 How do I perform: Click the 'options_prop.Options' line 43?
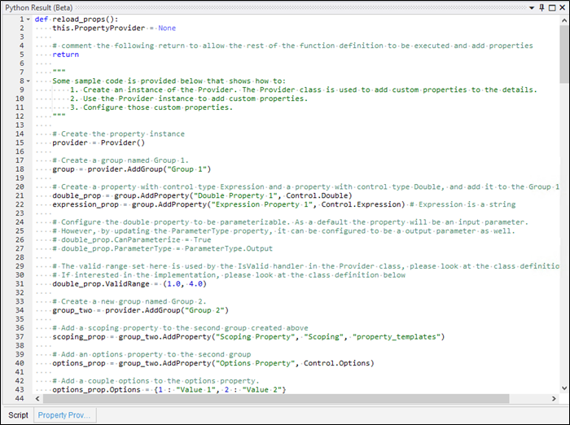pos(169,390)
